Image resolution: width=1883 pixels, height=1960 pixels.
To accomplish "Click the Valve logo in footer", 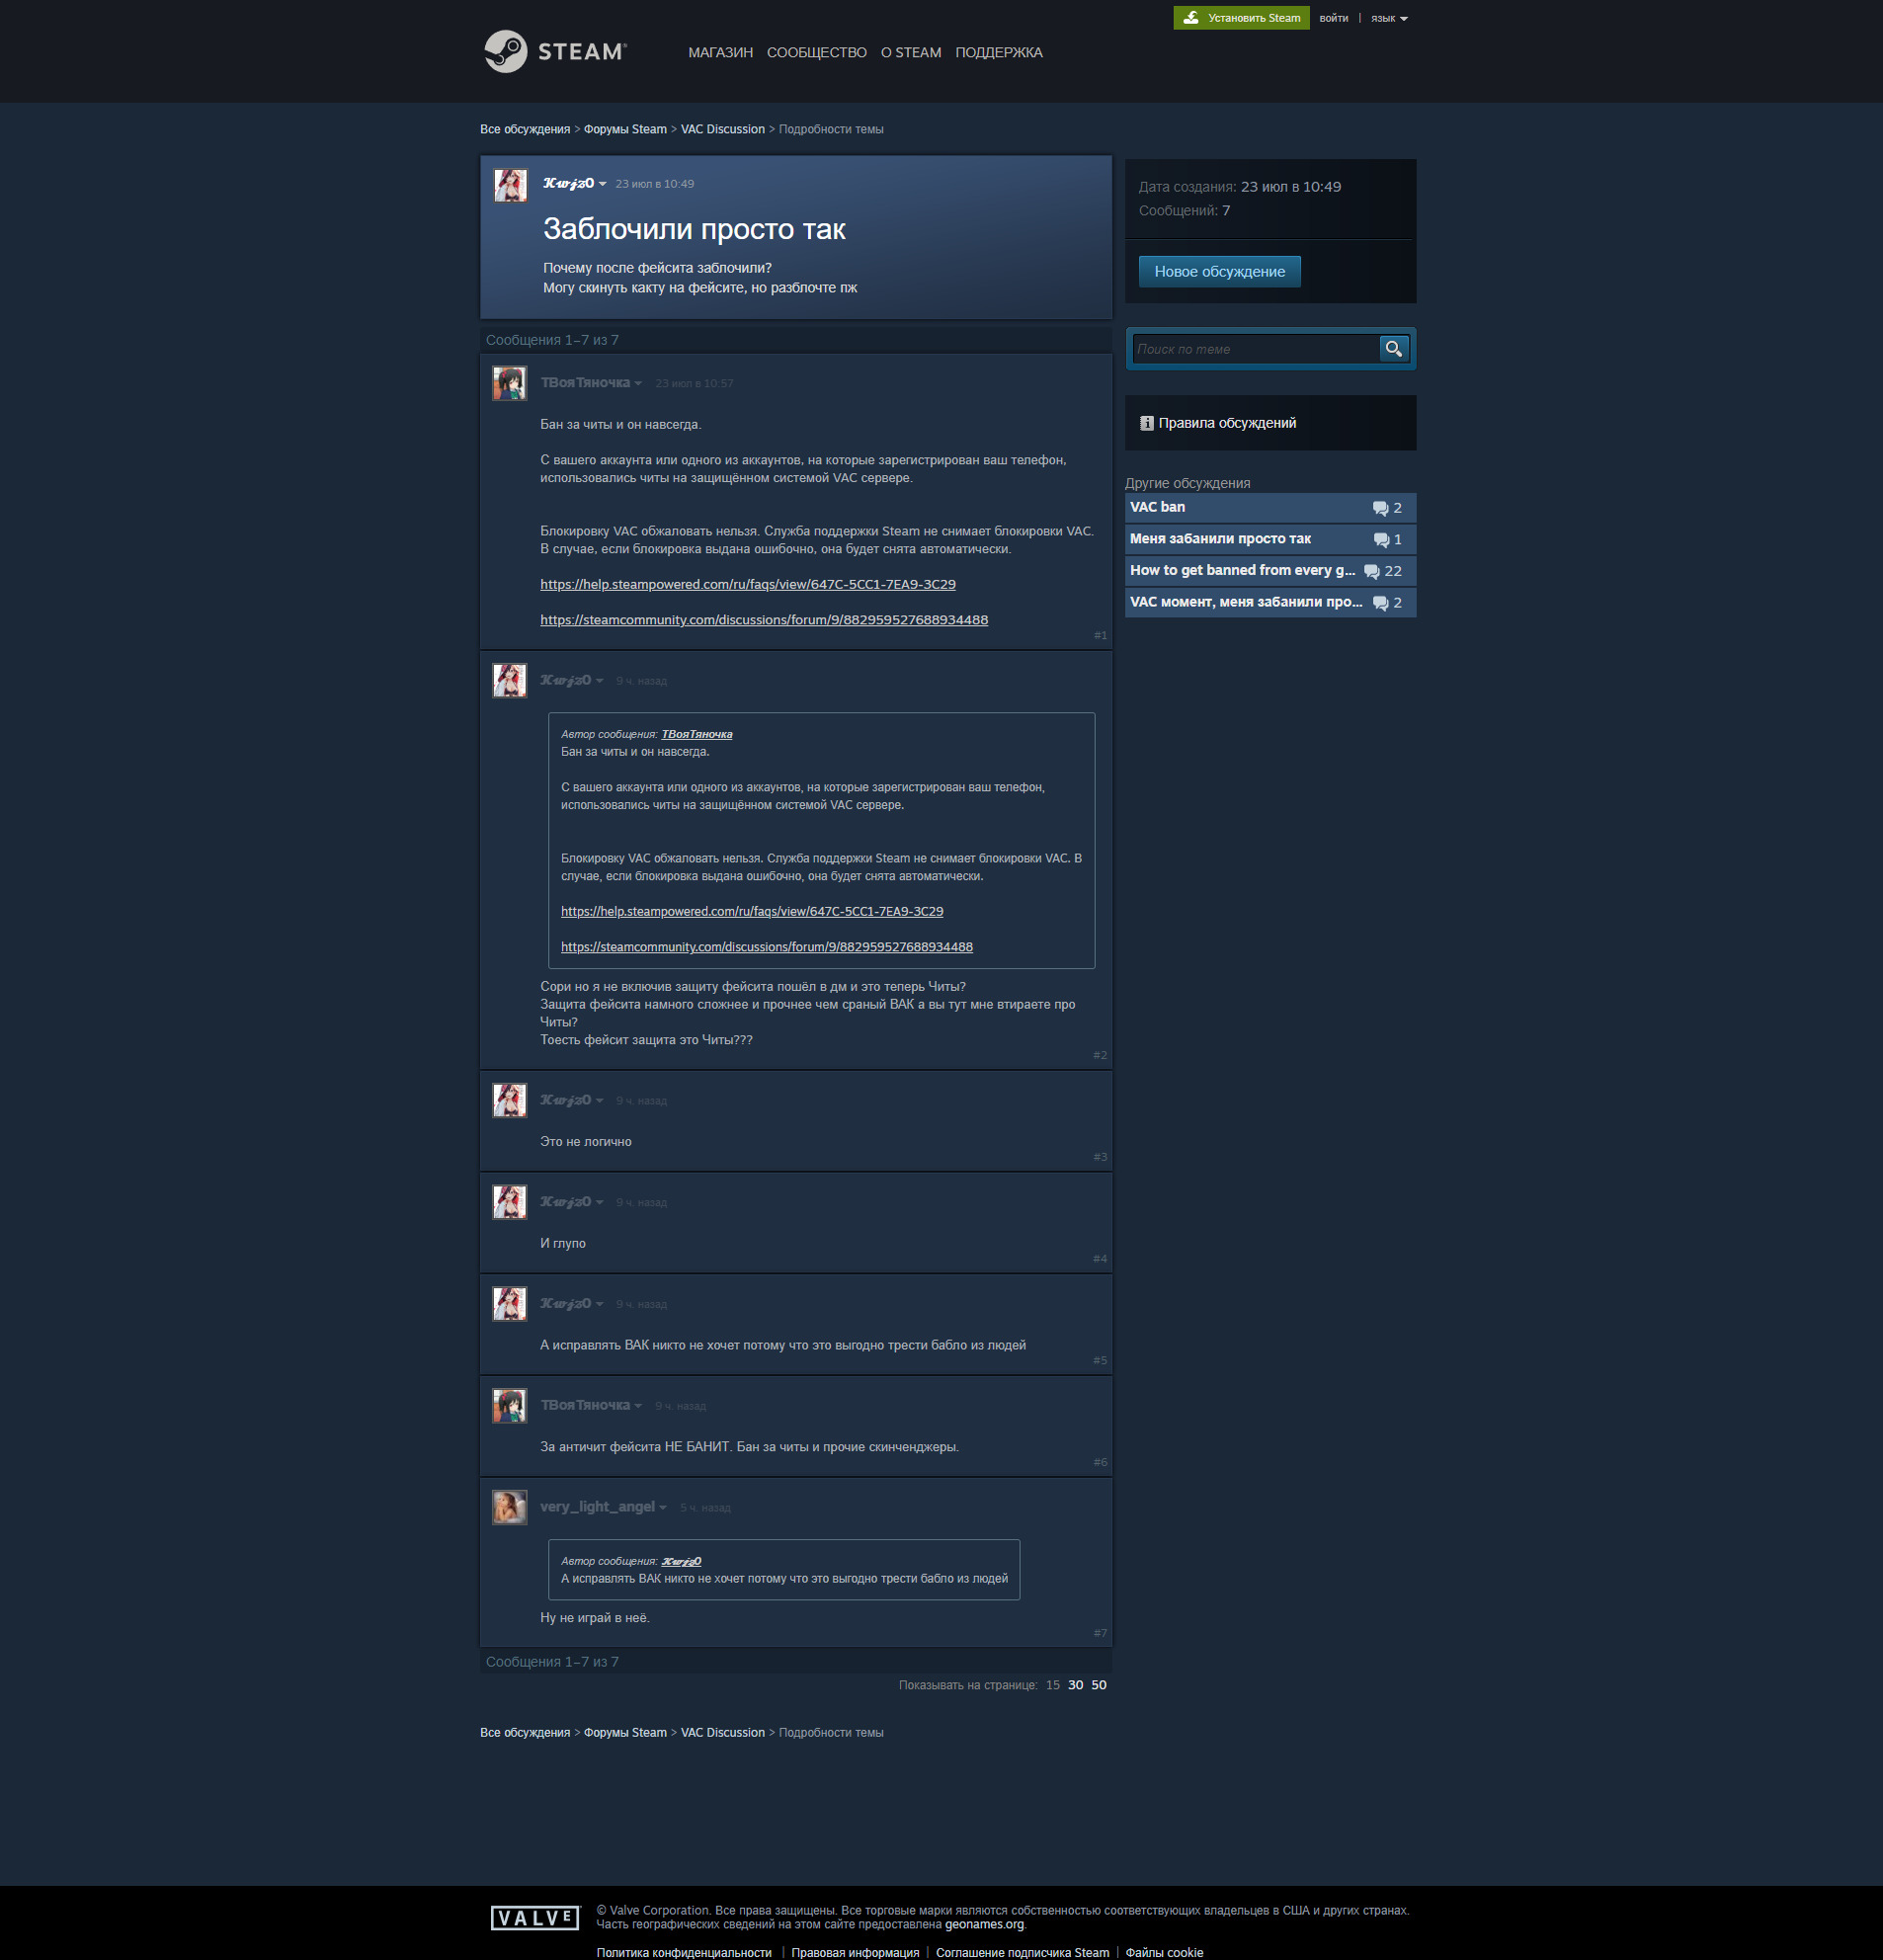I will (x=535, y=1917).
